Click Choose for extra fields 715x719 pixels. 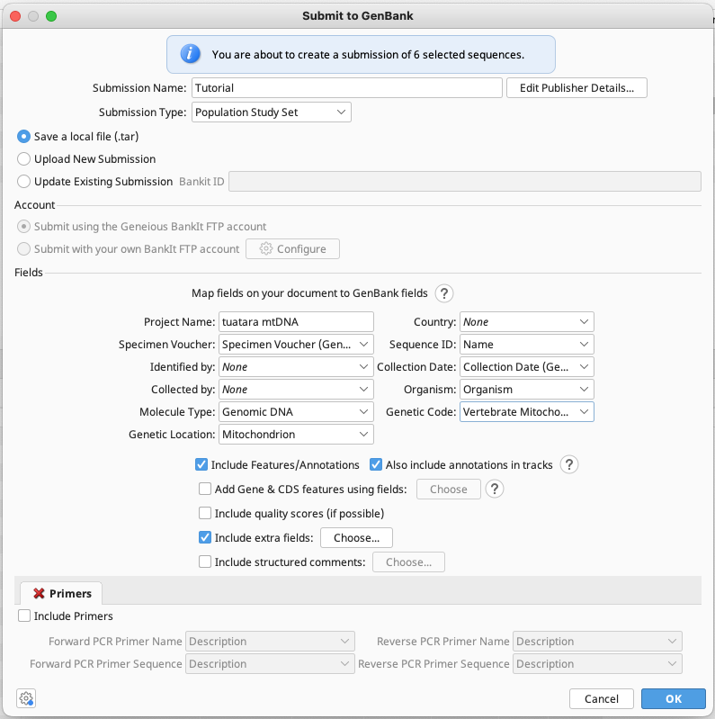click(x=356, y=538)
